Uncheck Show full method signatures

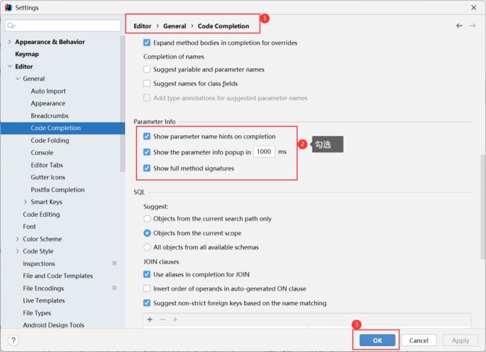point(147,168)
